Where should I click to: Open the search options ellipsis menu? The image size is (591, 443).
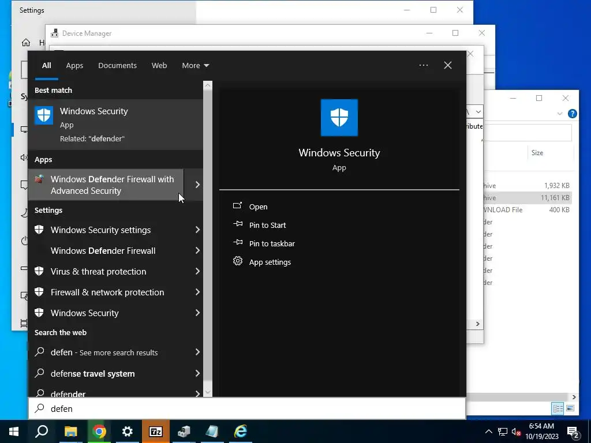coord(423,65)
